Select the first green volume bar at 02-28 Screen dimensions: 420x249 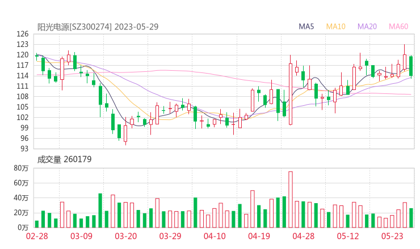[37, 224]
